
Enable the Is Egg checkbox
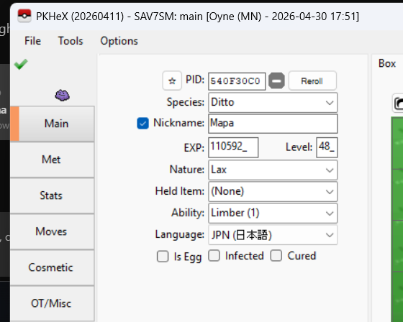point(163,257)
